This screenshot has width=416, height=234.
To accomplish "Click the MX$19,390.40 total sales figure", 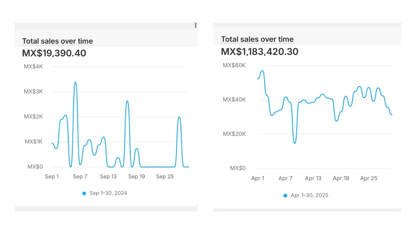I will [x=54, y=53].
